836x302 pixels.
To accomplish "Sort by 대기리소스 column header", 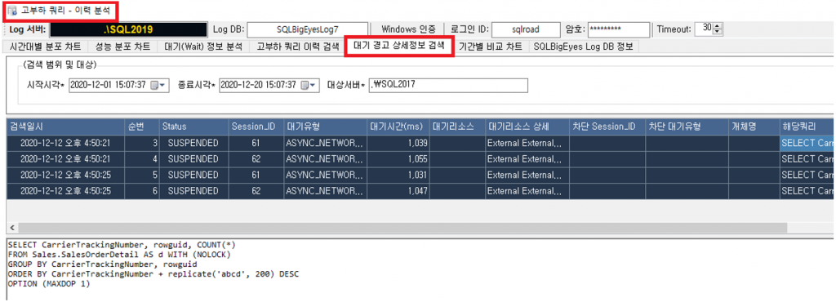I will click(x=457, y=127).
